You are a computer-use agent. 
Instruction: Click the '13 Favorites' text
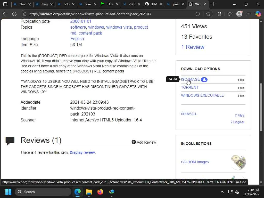coord(196,37)
